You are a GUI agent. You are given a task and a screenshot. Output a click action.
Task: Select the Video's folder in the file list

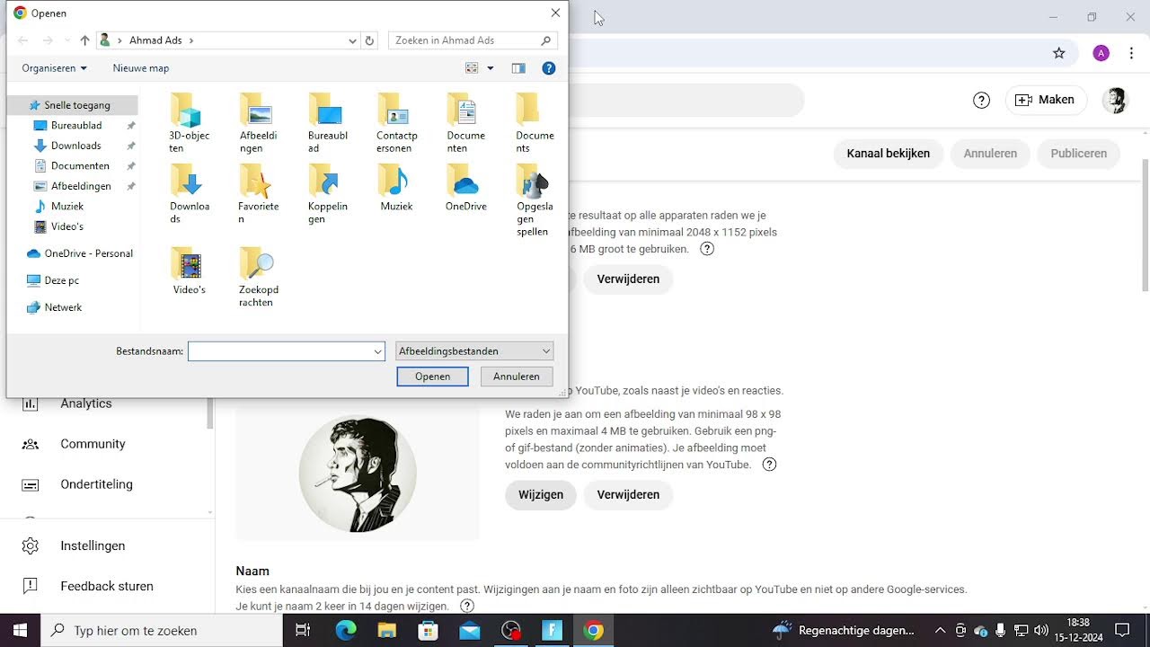pos(189,270)
